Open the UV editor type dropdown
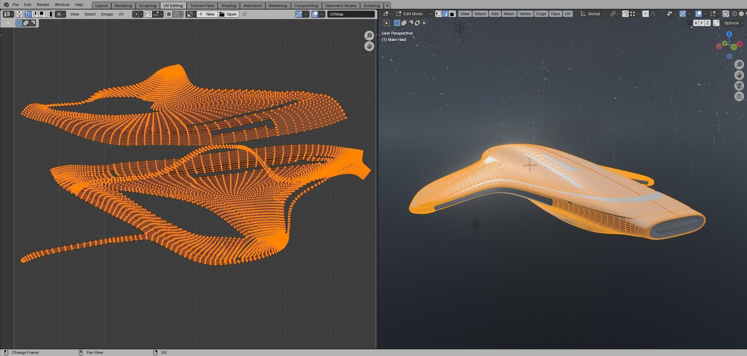 [8, 14]
